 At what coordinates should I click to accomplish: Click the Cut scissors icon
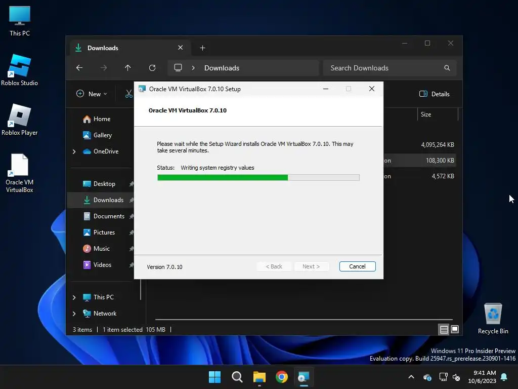click(129, 94)
